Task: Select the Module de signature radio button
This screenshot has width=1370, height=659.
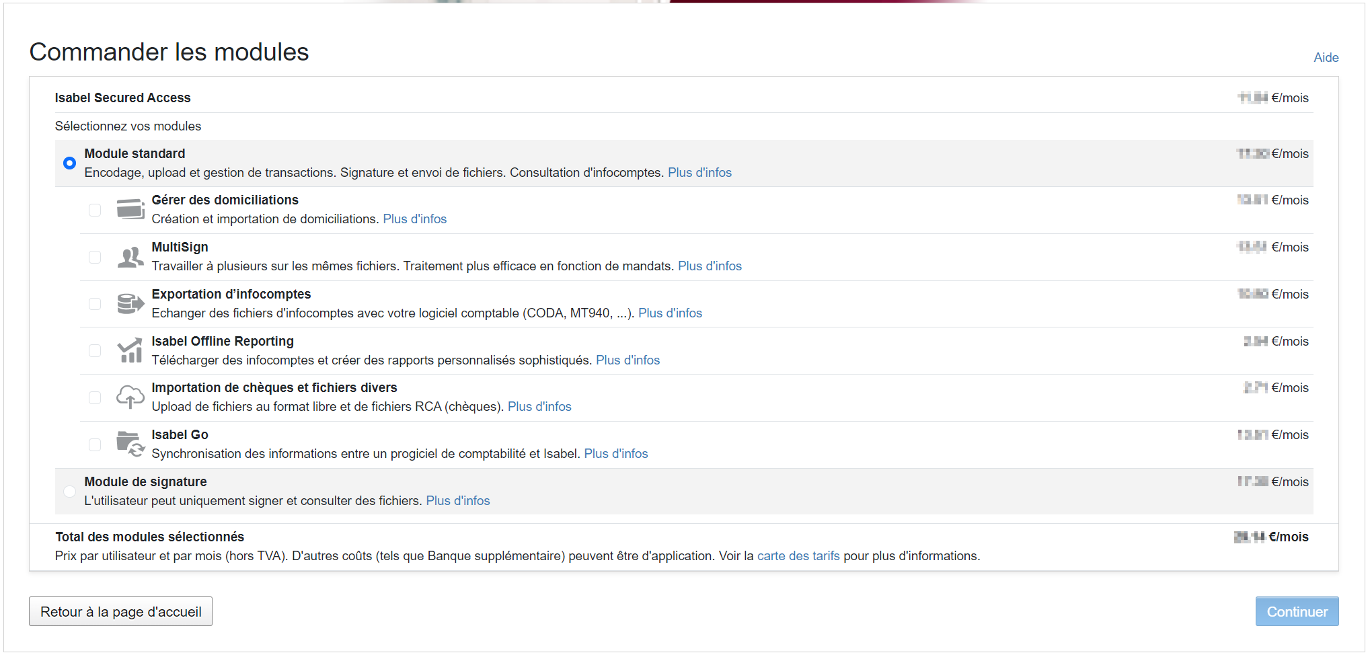Action: [69, 491]
